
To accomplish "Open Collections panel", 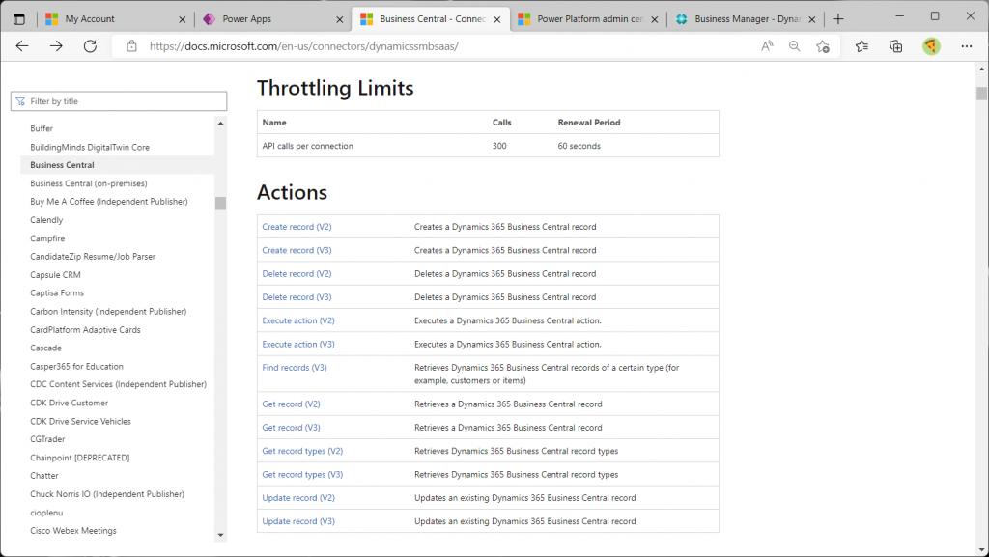I will point(895,46).
